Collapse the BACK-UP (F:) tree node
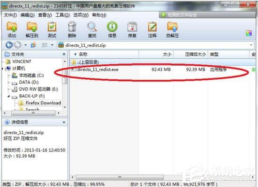Viewport: 258px width, 187px height. [8, 96]
